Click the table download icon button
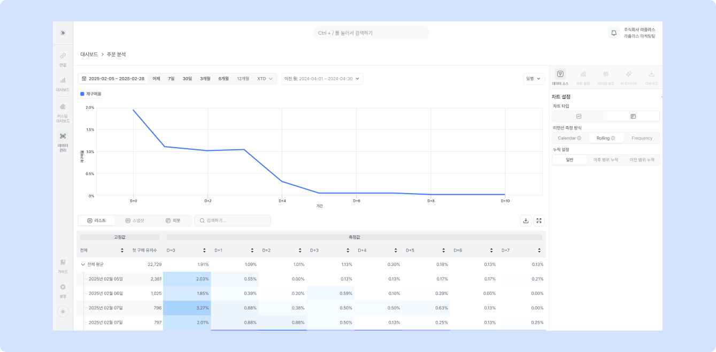The height and width of the screenshot is (352, 716). (526, 220)
